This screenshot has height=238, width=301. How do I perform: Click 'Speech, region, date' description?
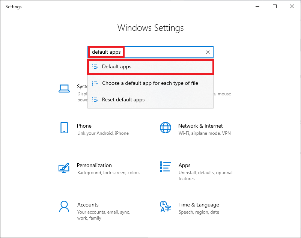[199, 212]
